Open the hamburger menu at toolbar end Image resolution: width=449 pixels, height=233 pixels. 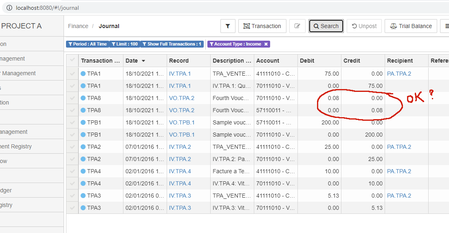click(x=446, y=26)
